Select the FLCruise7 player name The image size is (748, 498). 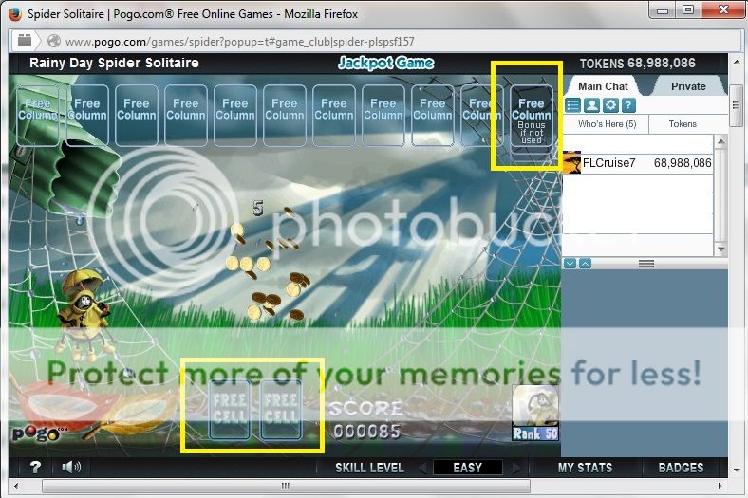[x=608, y=163]
